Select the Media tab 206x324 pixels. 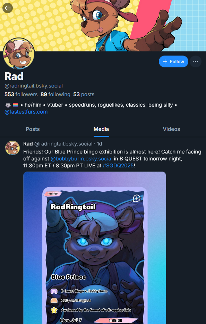(101, 129)
